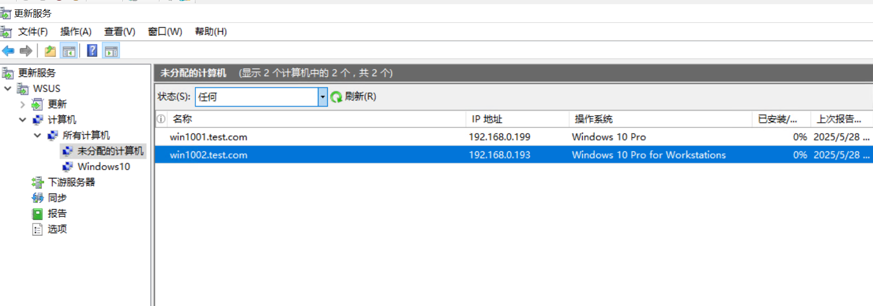The height and width of the screenshot is (306, 873).
Task: Click the Up one level folder icon
Action: point(50,51)
